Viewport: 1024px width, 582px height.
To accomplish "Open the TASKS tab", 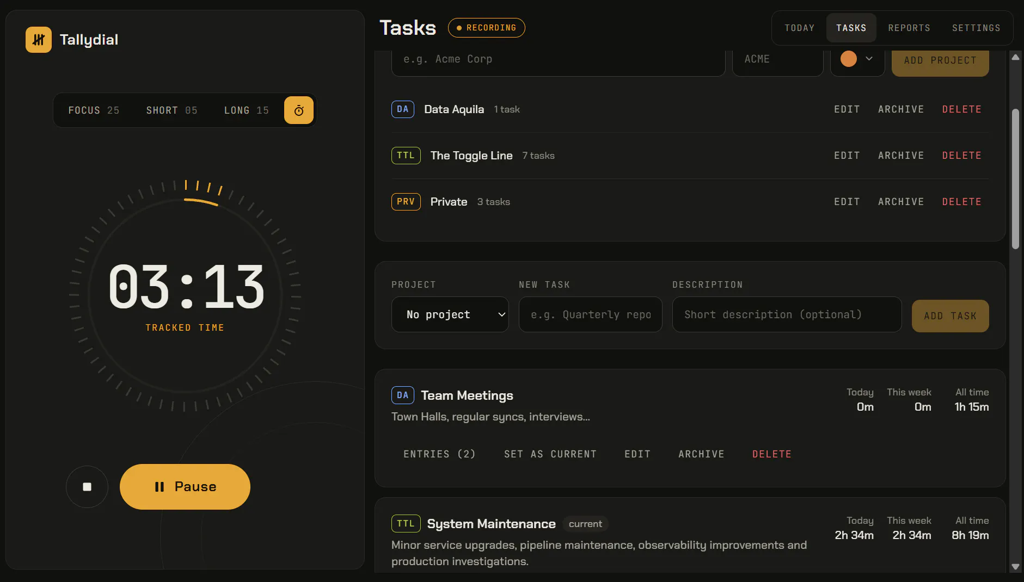I will click(851, 28).
